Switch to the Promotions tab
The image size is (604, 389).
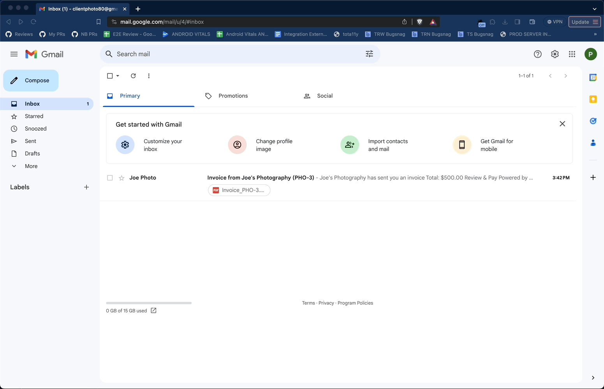pos(233,96)
